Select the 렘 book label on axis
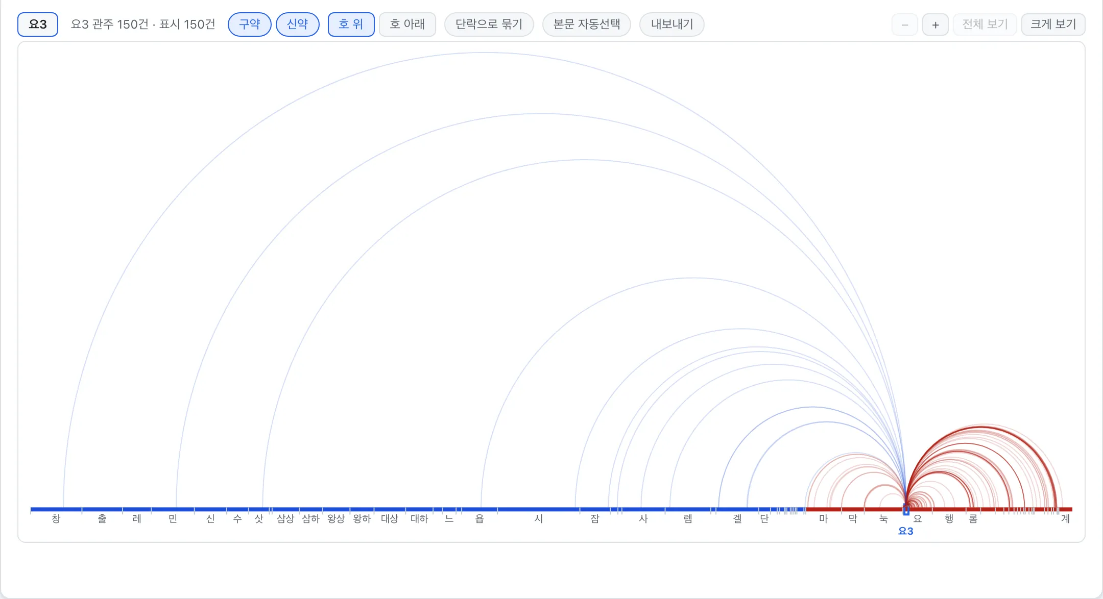The image size is (1103, 599). point(688,519)
